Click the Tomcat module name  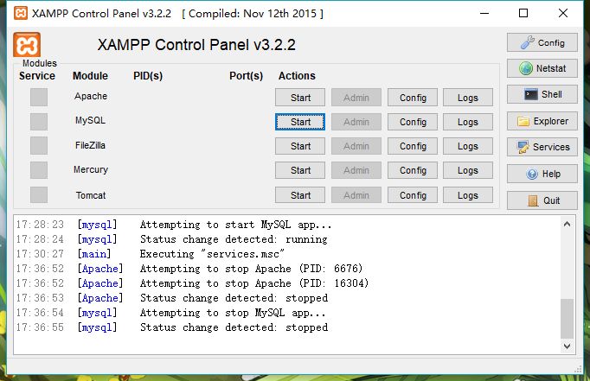click(91, 195)
